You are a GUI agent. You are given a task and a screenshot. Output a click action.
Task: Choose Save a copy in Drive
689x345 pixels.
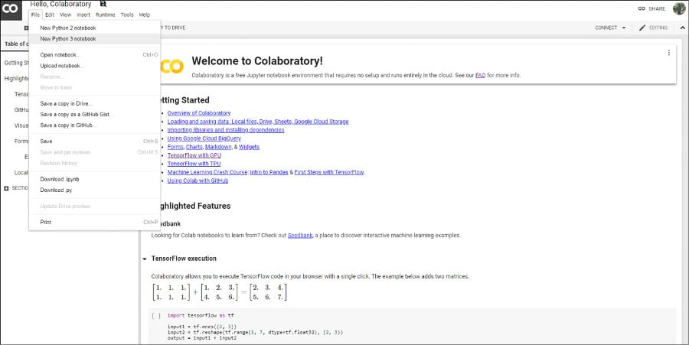click(x=66, y=103)
